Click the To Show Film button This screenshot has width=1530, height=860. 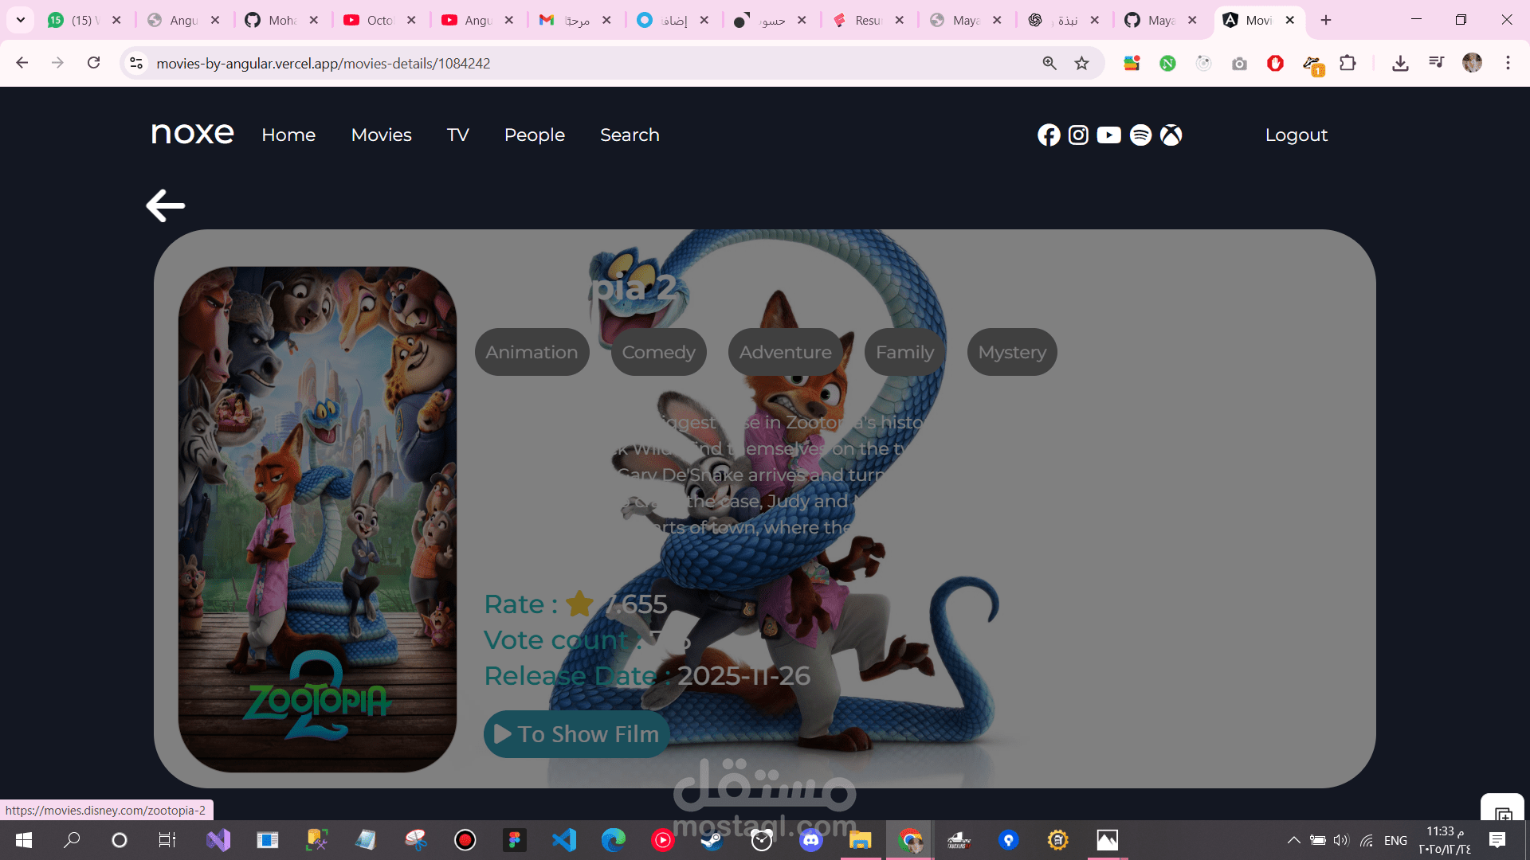pos(576,734)
